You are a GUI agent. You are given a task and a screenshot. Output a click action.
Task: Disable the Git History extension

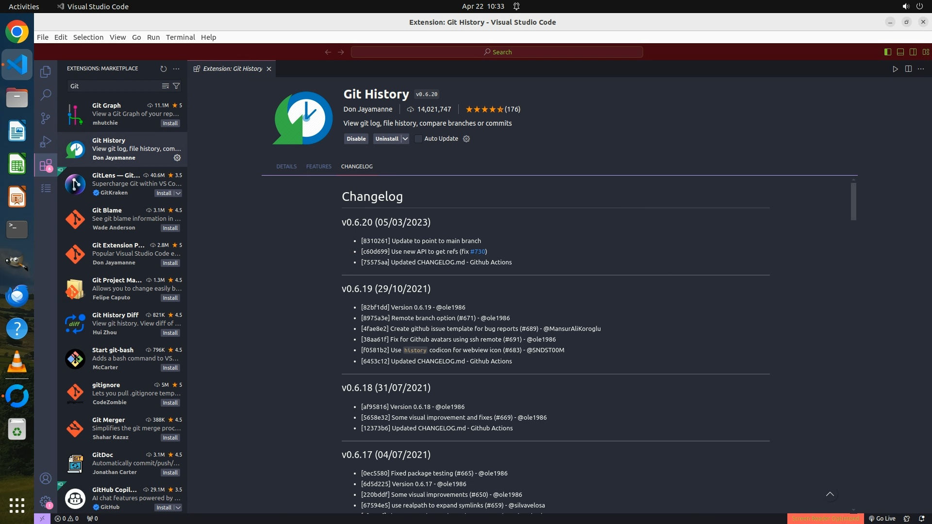pos(356,139)
